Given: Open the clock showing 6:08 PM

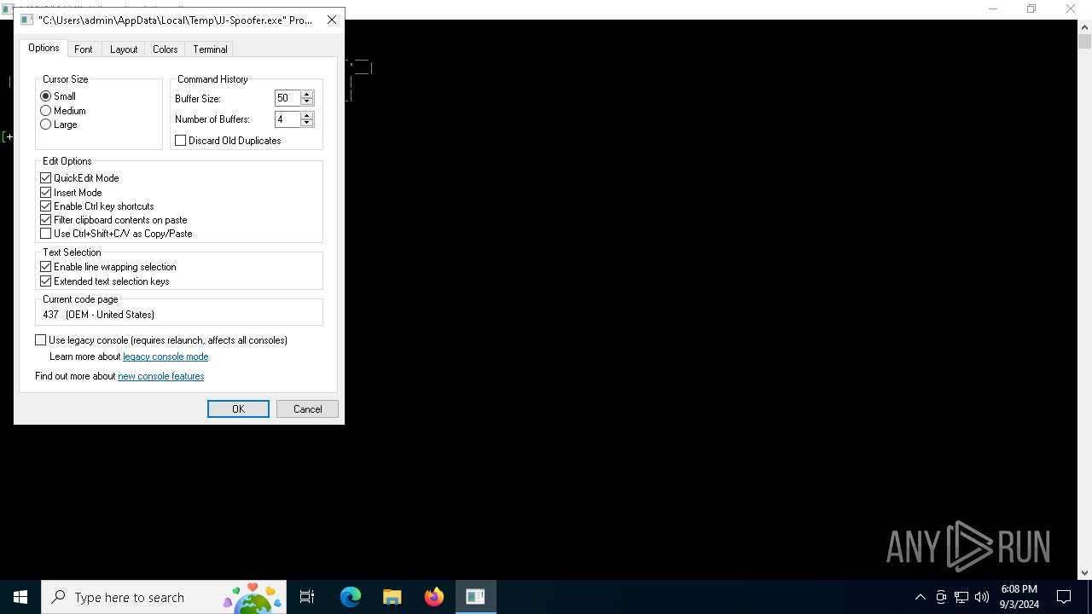Looking at the screenshot, I should click(1019, 597).
